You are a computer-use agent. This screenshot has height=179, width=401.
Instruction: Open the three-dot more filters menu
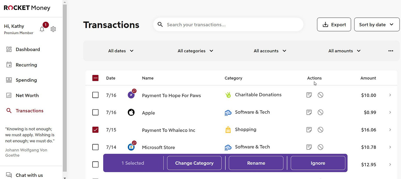(x=391, y=51)
